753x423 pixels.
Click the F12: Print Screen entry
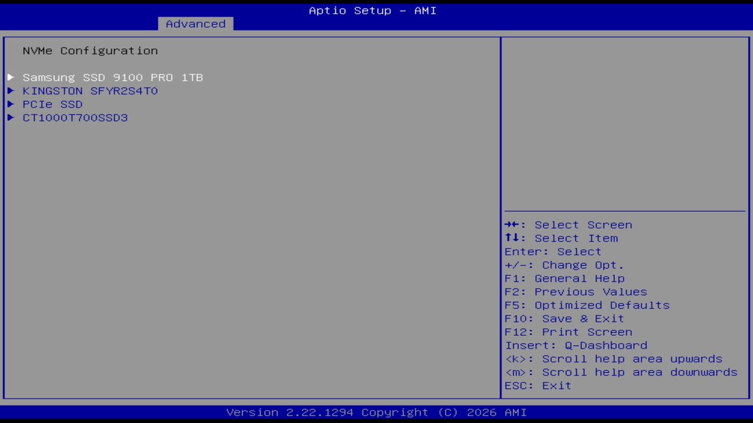pos(568,332)
